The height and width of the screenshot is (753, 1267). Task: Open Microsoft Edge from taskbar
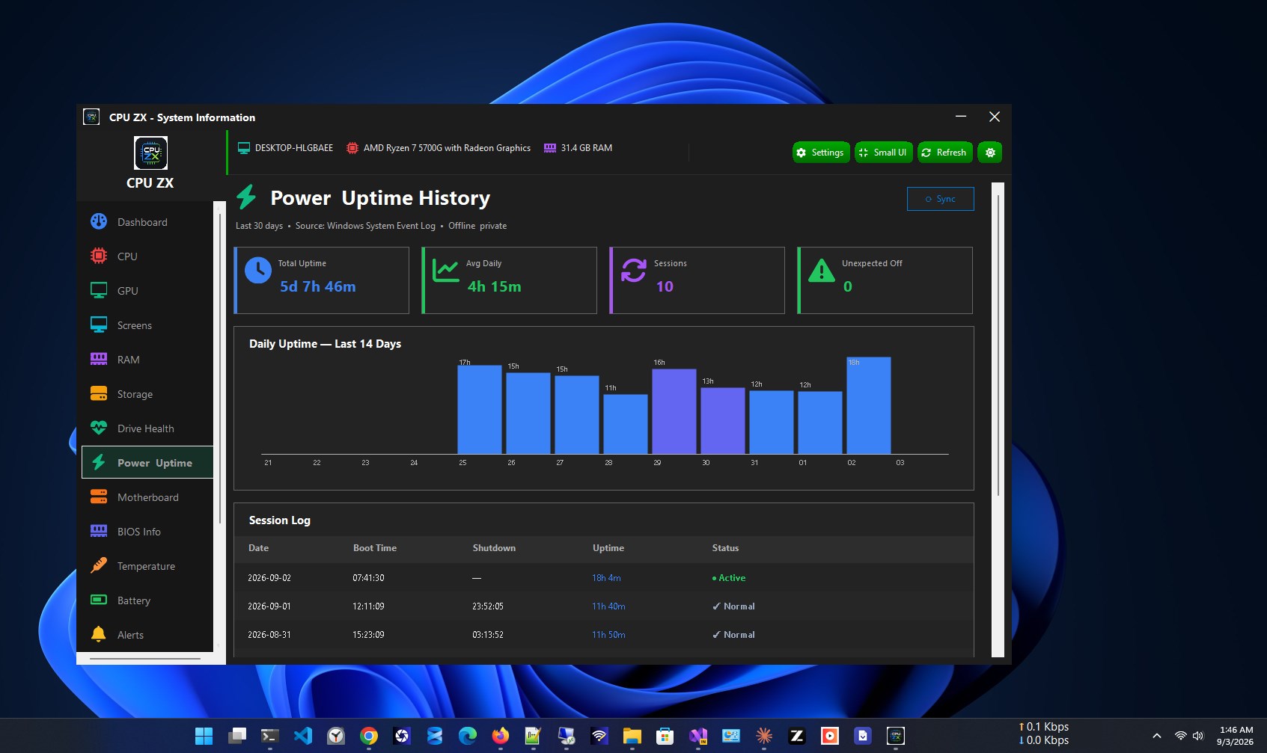click(468, 736)
